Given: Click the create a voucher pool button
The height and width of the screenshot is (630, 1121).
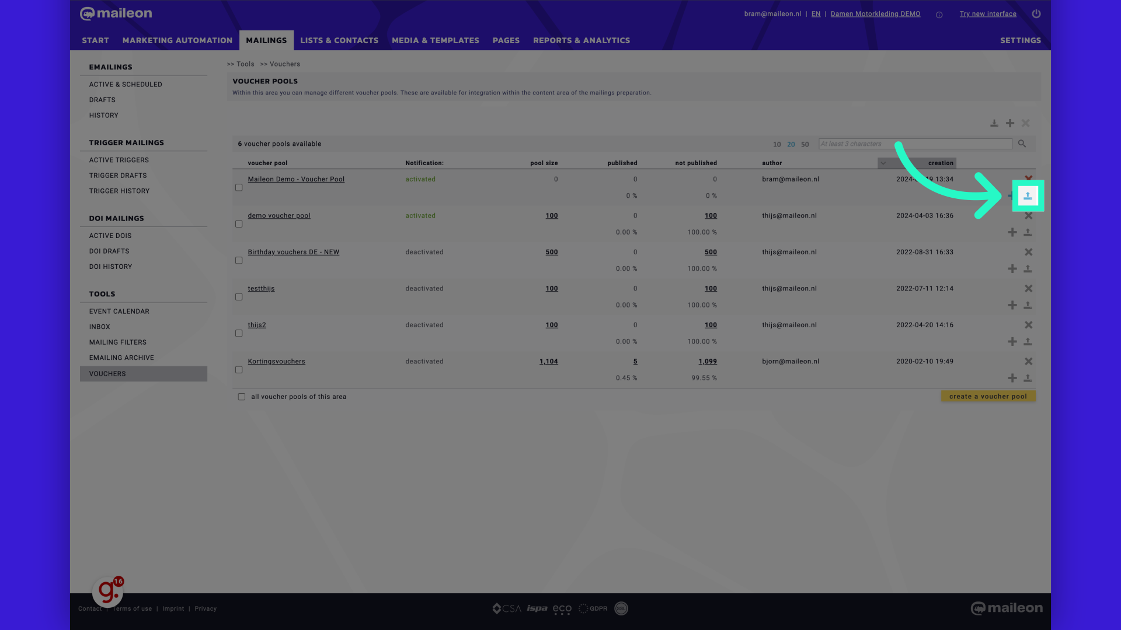Looking at the screenshot, I should point(988,396).
